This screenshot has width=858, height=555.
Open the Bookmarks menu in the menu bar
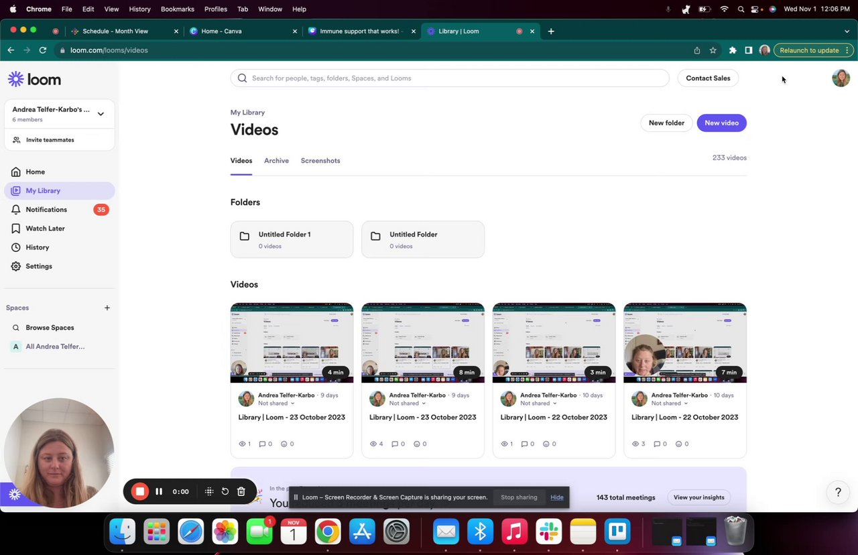[178, 9]
